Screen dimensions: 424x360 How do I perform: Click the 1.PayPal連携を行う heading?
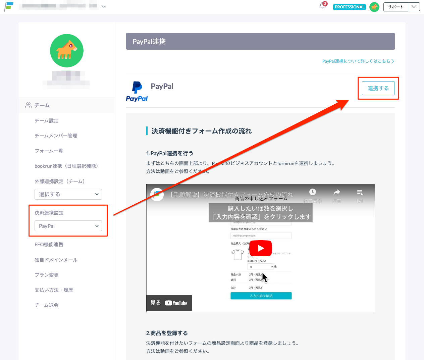(170, 153)
